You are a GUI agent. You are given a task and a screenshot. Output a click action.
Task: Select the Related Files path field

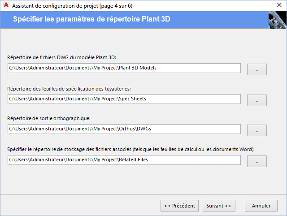124,160
